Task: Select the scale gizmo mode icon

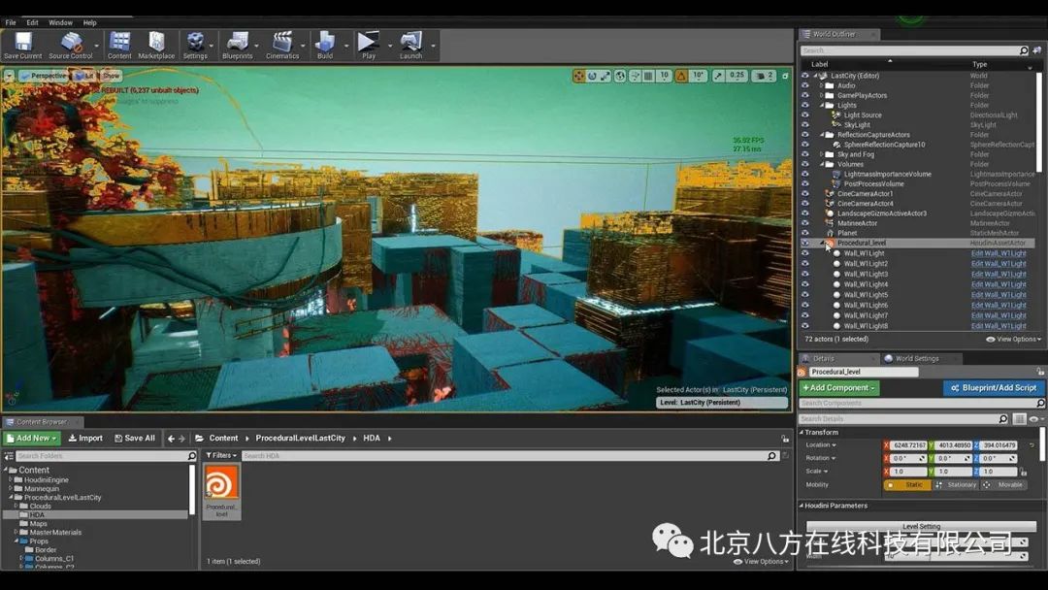Action: [606, 76]
